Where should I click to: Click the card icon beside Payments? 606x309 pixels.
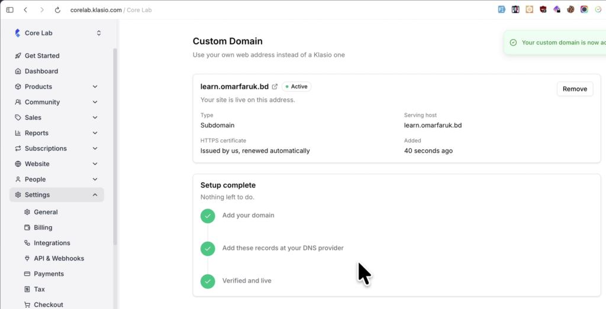pos(27,274)
